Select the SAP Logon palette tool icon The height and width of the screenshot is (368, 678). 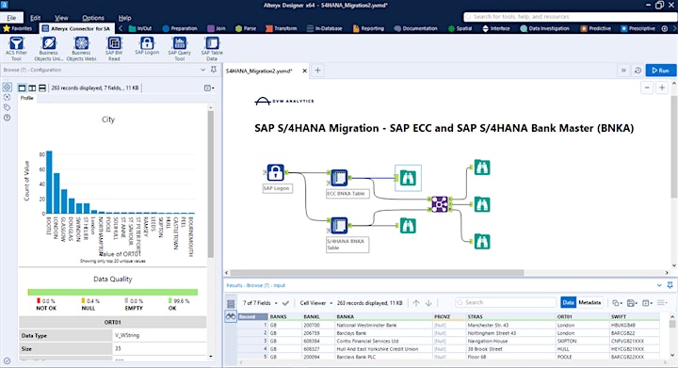coord(147,43)
